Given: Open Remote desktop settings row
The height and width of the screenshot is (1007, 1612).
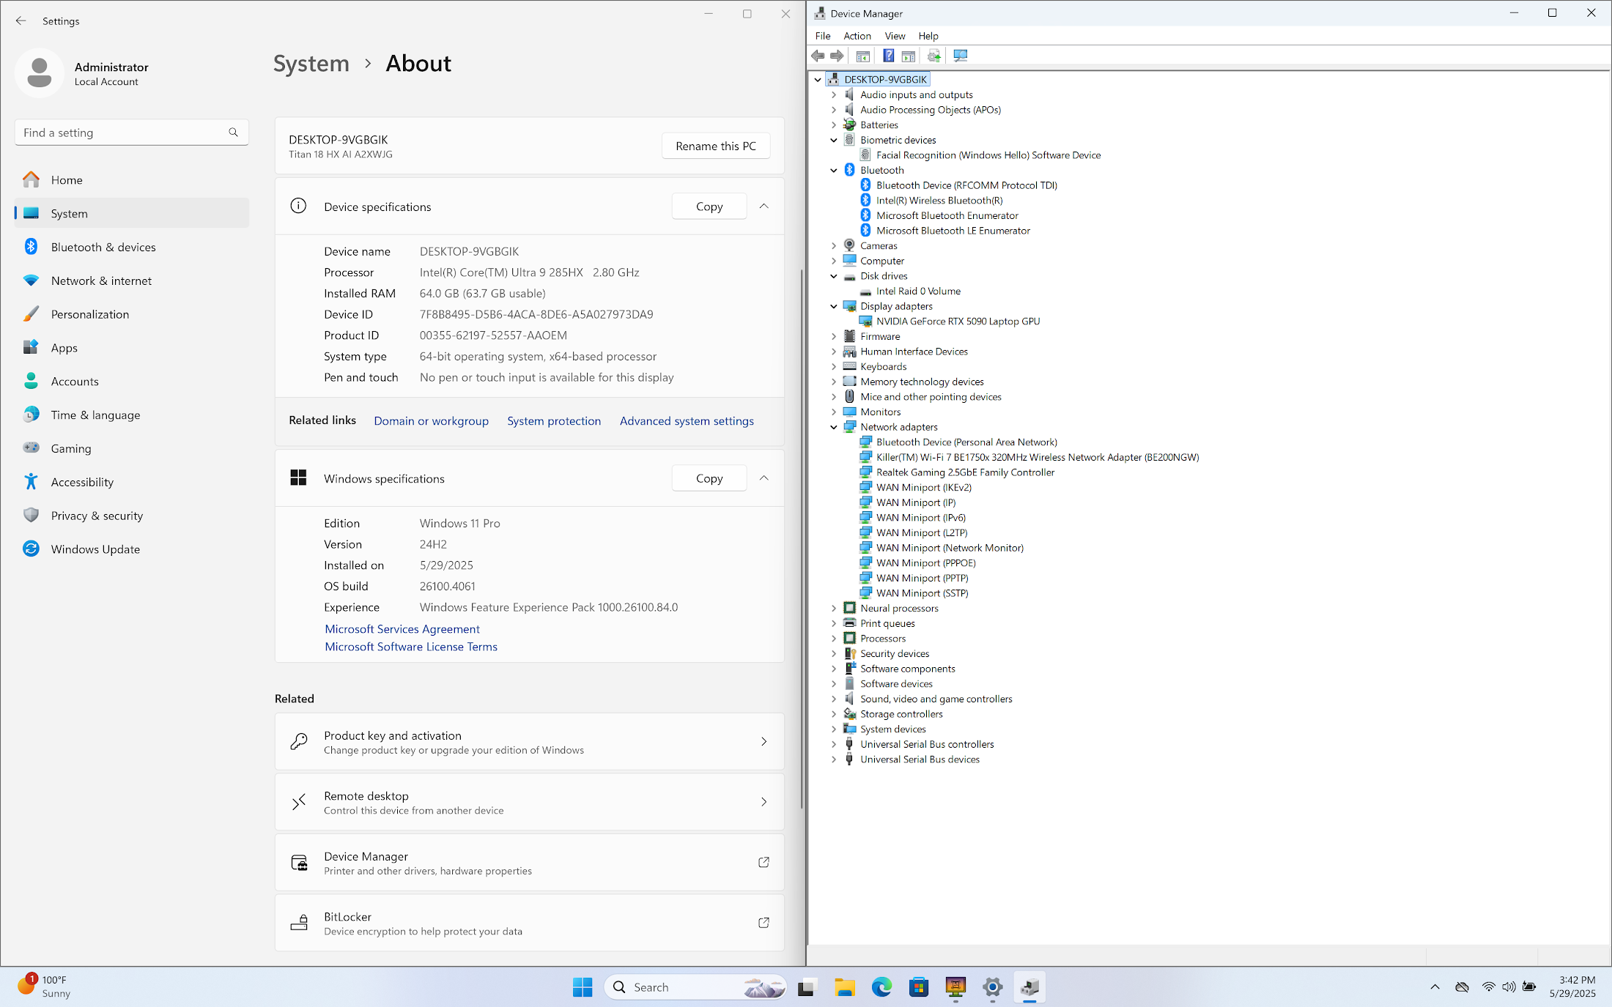Looking at the screenshot, I should pyautogui.click(x=529, y=802).
